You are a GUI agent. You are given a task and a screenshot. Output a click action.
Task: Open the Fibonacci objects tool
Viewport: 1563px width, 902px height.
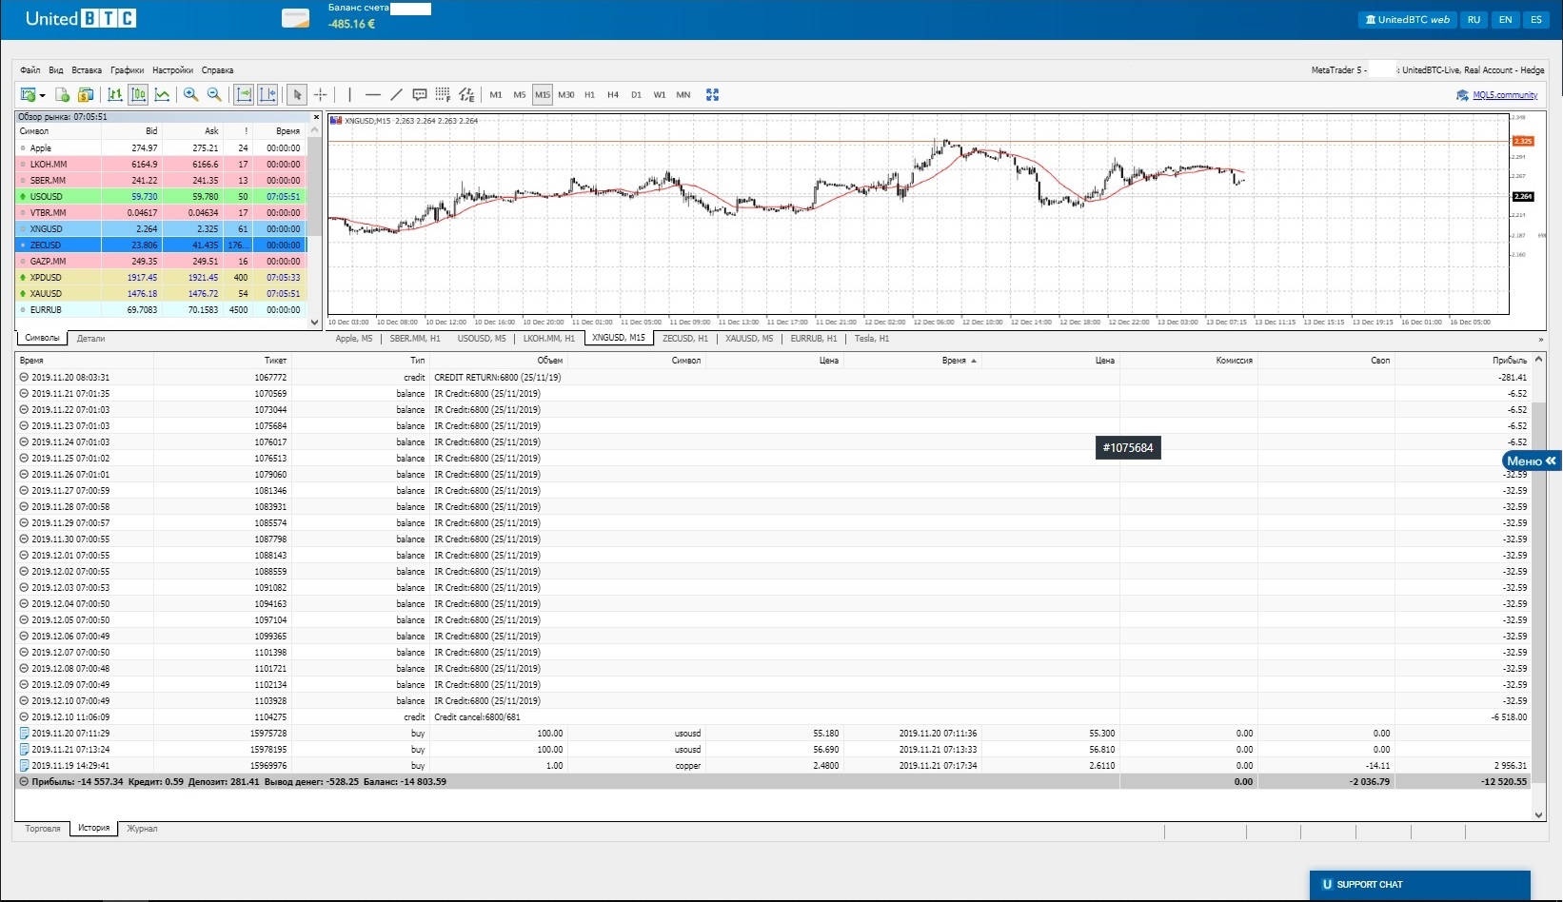pyautogui.click(x=443, y=94)
